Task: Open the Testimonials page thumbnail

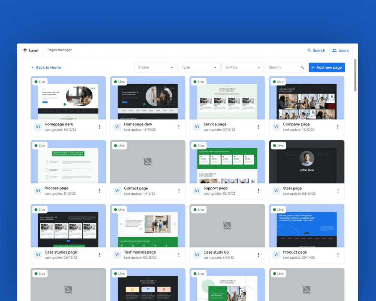Action: point(148,226)
